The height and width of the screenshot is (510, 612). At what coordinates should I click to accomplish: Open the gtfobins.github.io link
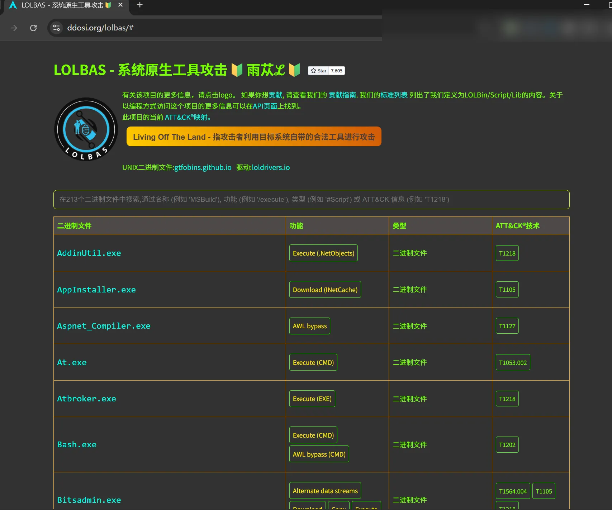pos(203,167)
